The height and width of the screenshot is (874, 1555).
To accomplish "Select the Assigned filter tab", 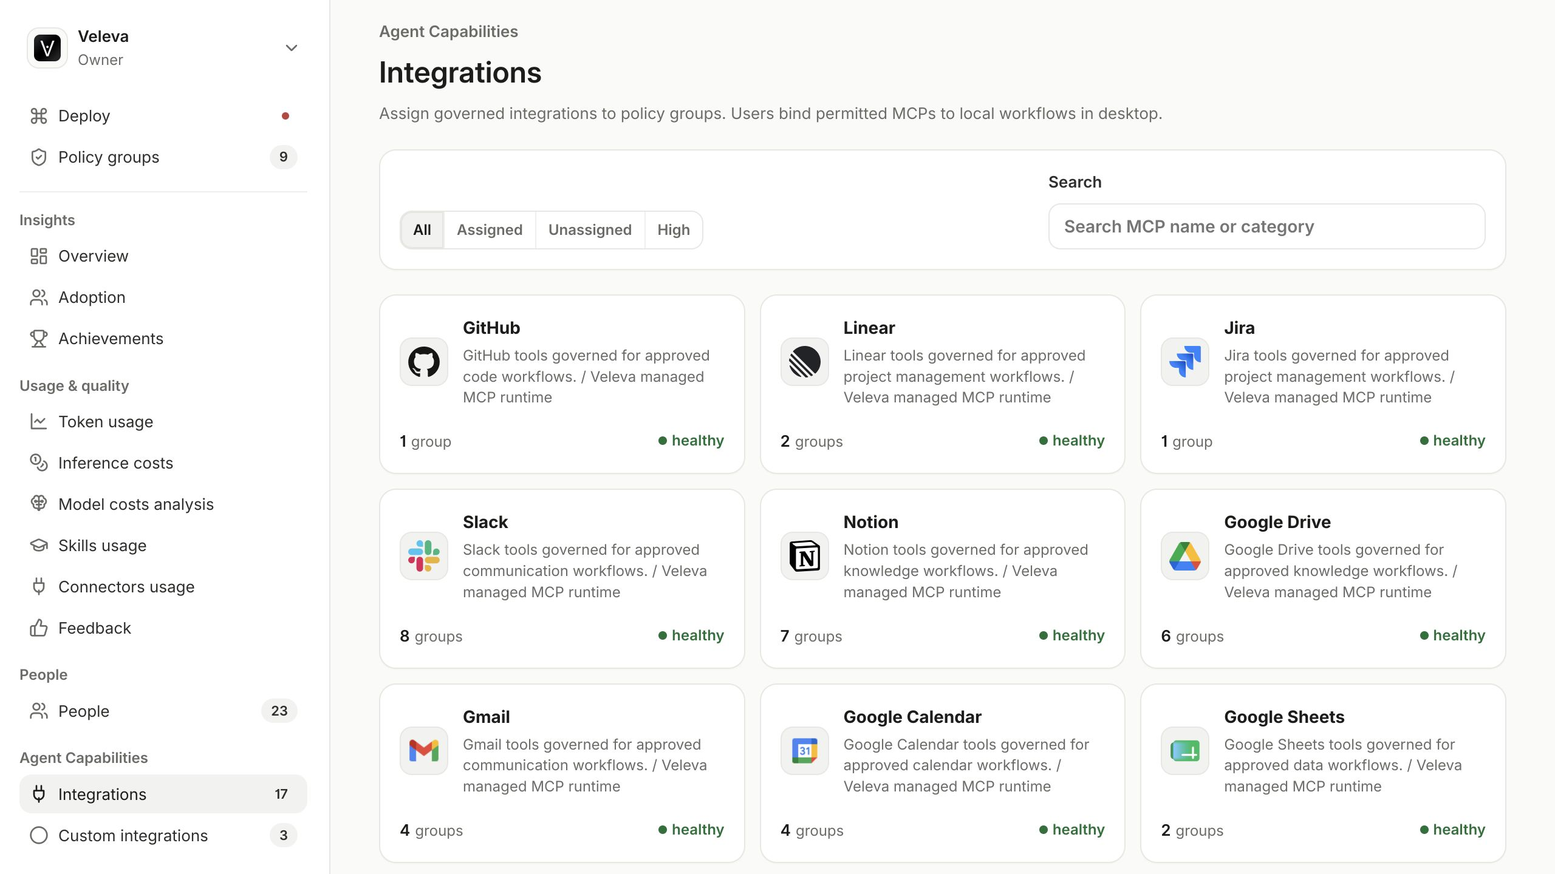I will 490,230.
